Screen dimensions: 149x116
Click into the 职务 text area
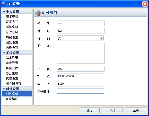[x=81, y=53]
